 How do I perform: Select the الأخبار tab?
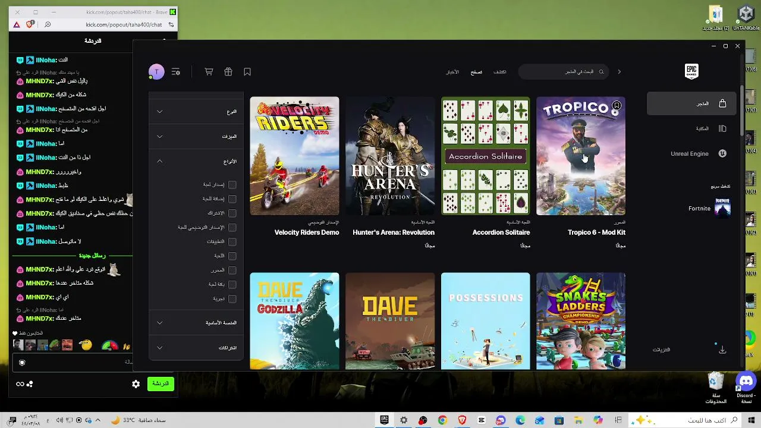452,72
